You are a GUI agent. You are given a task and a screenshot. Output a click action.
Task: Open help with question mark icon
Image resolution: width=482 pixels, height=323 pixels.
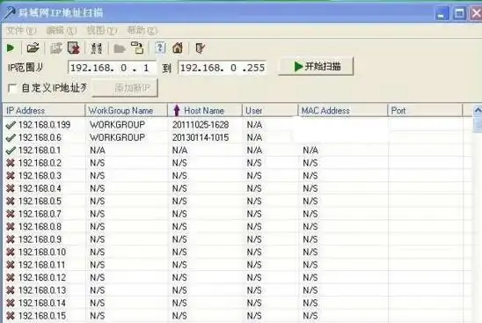160,48
